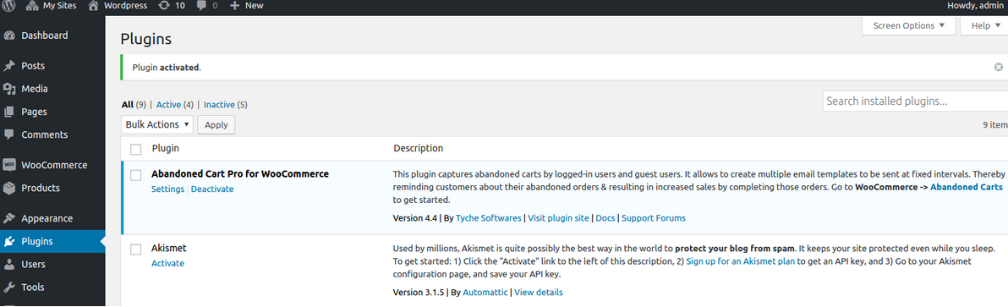Click the Plugins page heading

146,39
